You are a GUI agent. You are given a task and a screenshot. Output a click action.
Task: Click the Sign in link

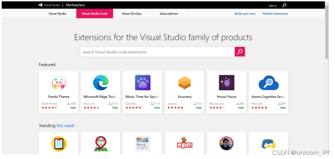[272, 5]
